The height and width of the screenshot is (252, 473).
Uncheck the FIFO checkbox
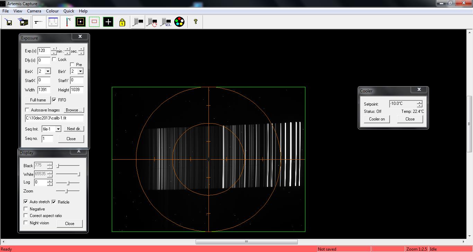54,100
